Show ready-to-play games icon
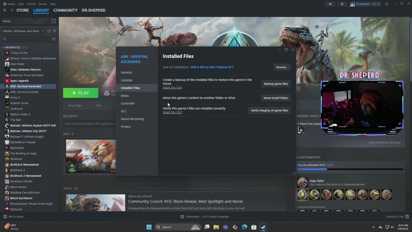The height and width of the screenshot is (232, 412). pos(54,31)
